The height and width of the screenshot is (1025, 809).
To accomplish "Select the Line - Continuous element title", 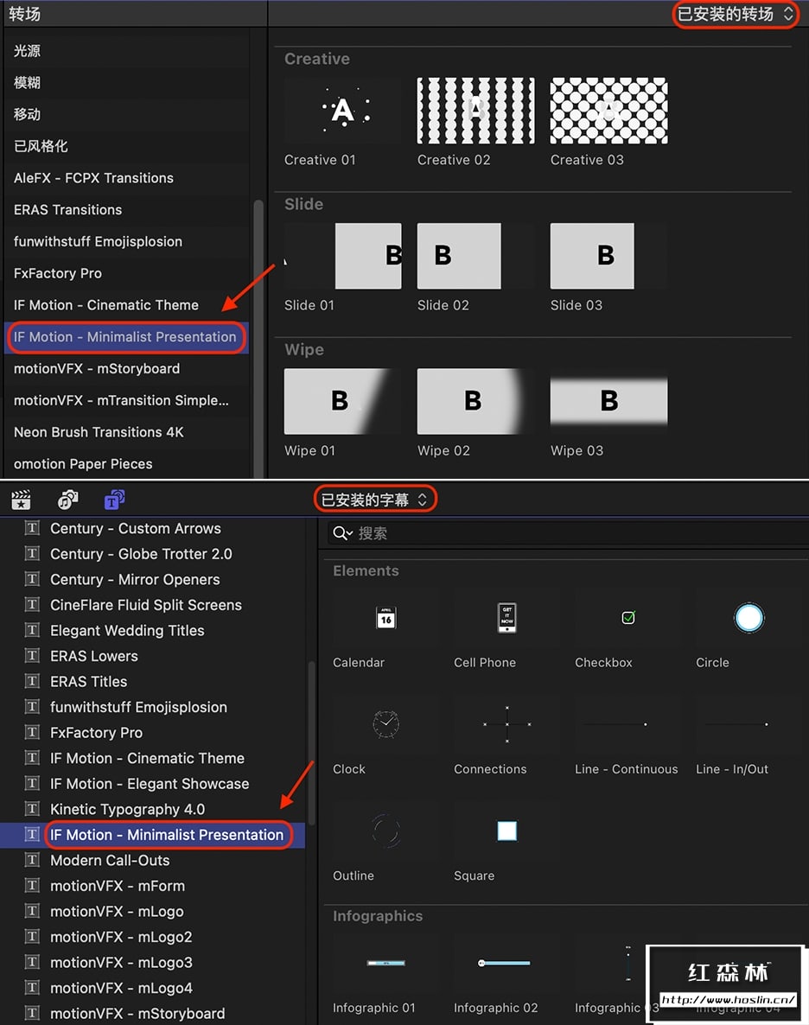I will [x=627, y=724].
